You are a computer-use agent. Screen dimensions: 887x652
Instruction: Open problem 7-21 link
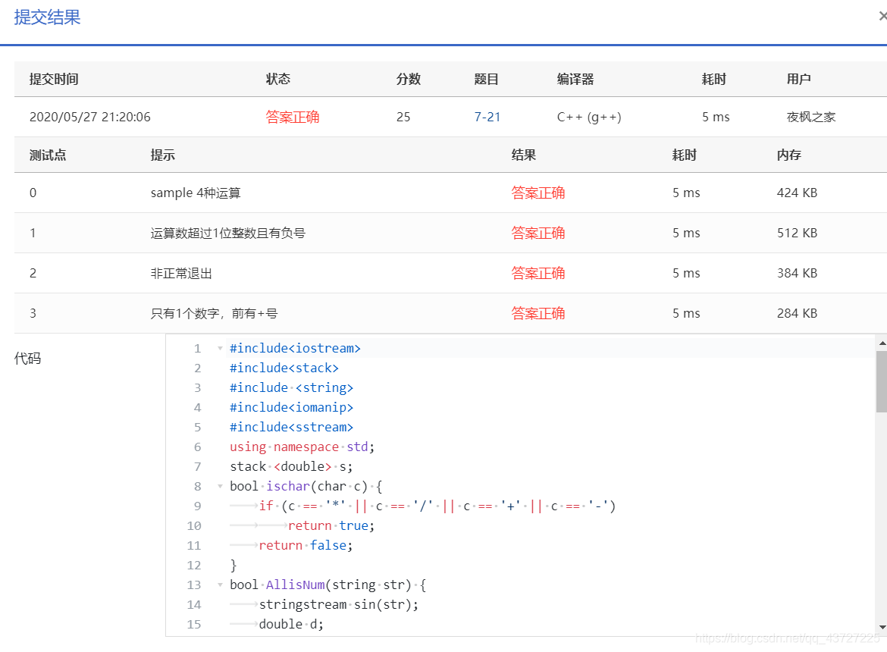487,117
